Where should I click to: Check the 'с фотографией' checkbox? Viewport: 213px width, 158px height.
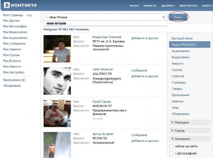[171, 153]
